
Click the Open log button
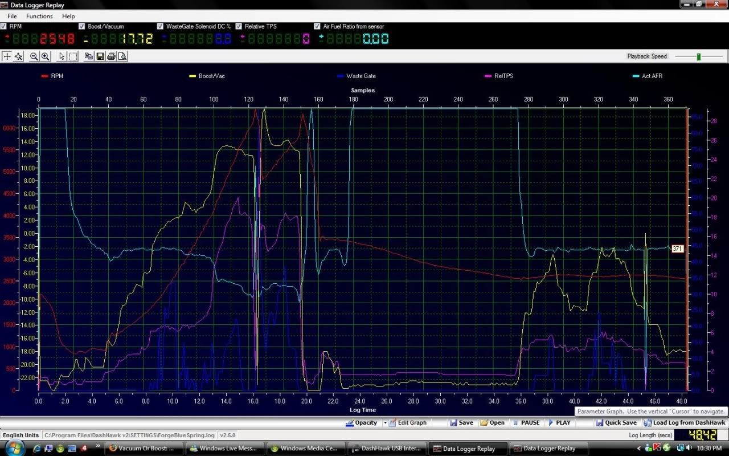(x=492, y=423)
